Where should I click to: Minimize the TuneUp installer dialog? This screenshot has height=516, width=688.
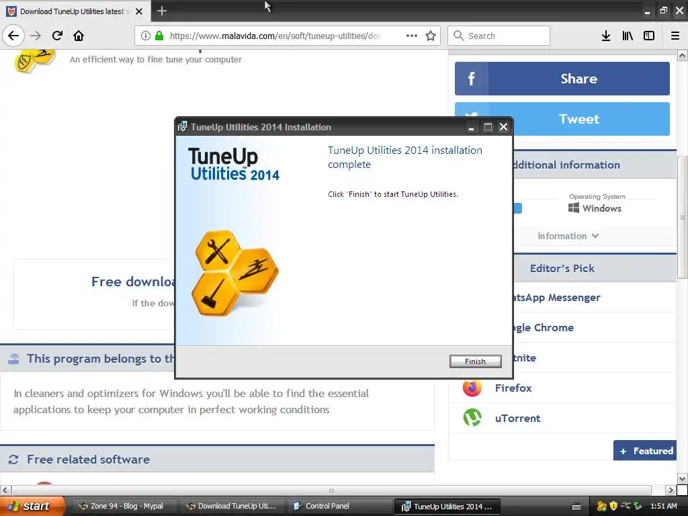471,127
